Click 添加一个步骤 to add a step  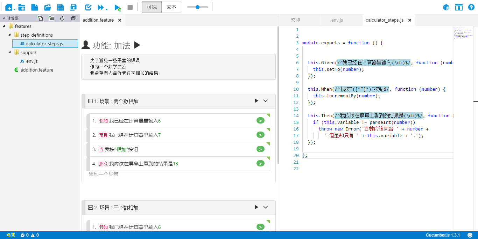pyautogui.click(x=104, y=174)
